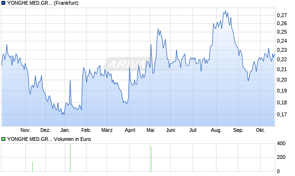Click the August price peak on the line

click(x=226, y=11)
